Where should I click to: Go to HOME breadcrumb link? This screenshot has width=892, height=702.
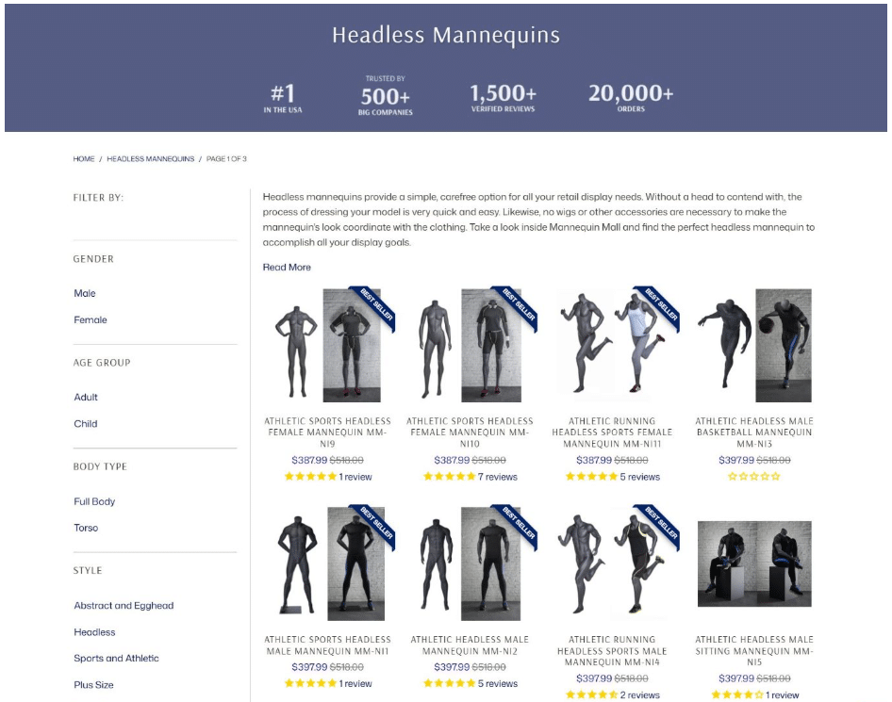coord(84,158)
